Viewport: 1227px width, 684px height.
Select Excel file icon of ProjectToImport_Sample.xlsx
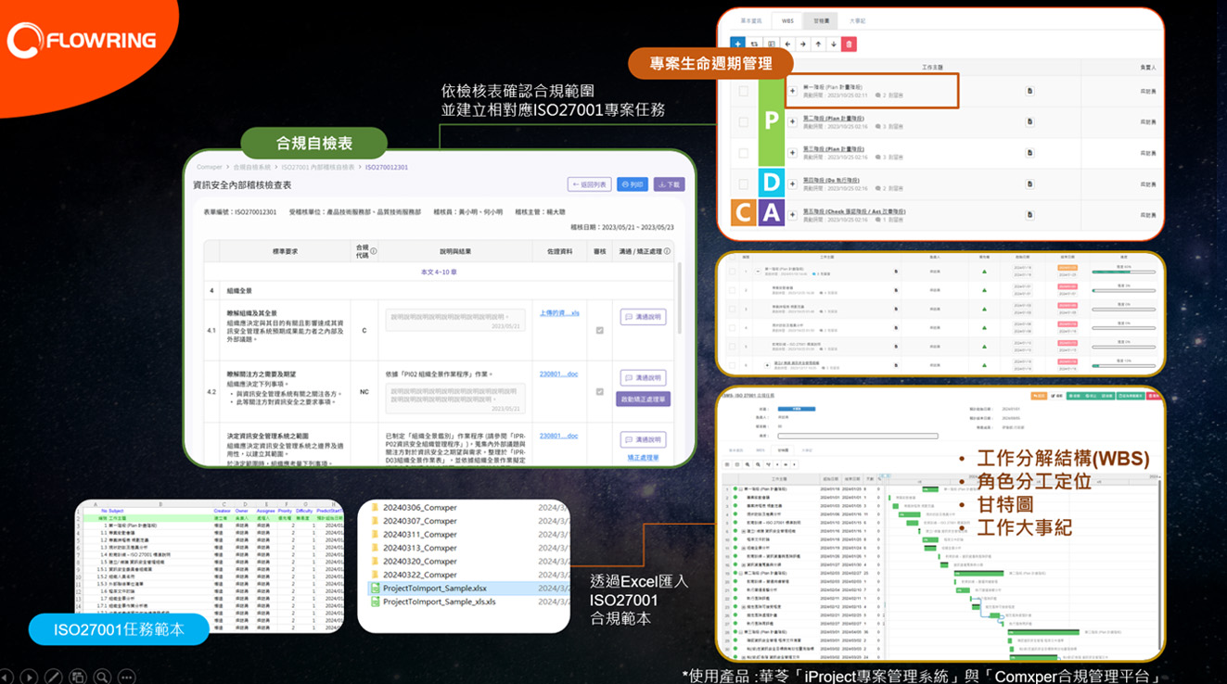tap(376, 589)
